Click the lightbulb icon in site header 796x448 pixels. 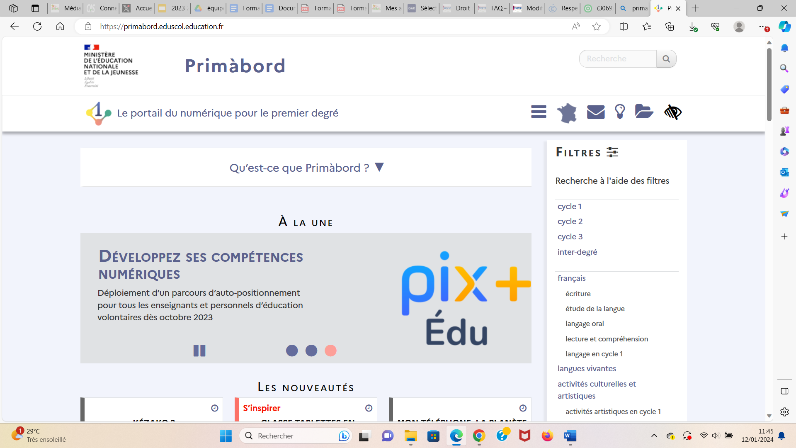[x=620, y=112]
